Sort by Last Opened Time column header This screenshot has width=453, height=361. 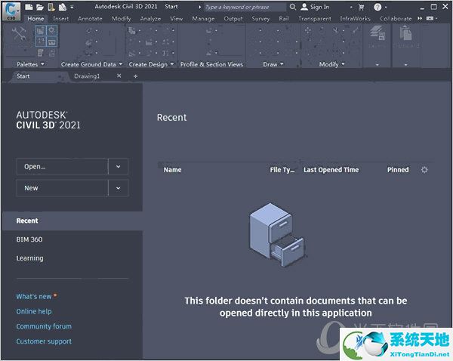(x=331, y=170)
